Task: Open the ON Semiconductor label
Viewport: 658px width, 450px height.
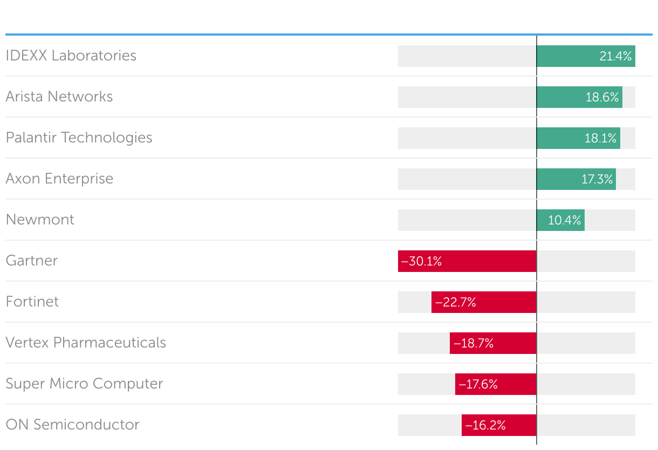Action: 73,425
